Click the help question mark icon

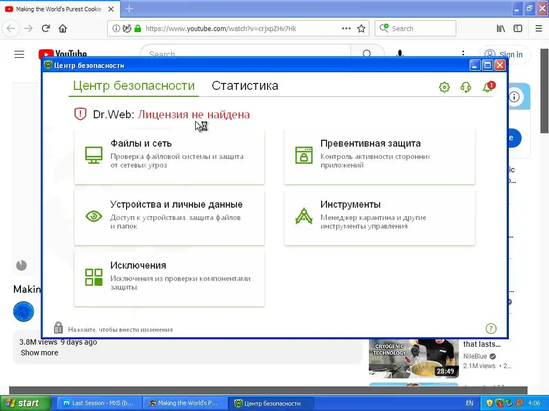(x=491, y=329)
